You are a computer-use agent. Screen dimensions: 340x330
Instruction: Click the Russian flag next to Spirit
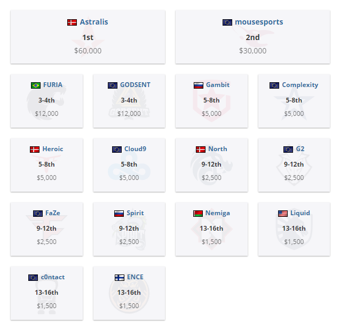pyautogui.click(x=119, y=214)
